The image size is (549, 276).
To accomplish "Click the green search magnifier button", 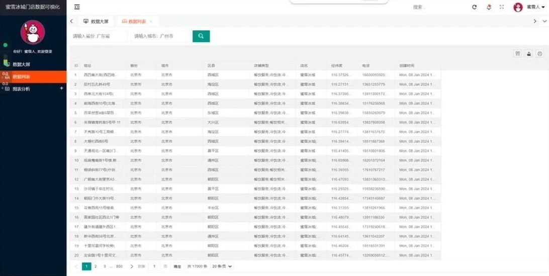I will coord(201,36).
